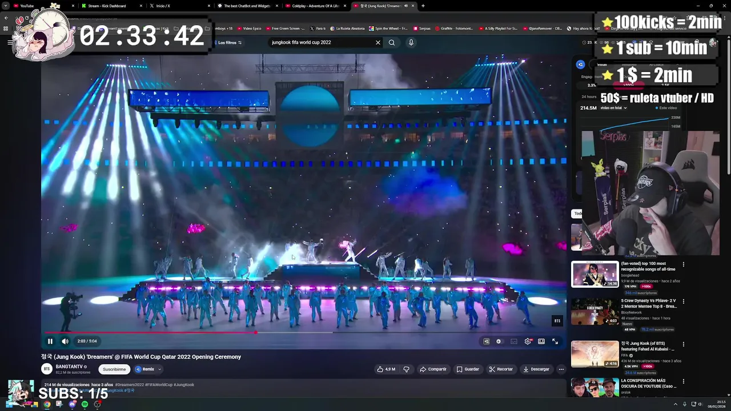
Task: Open the taskbar clock showing 21:15
Action: click(x=716, y=404)
